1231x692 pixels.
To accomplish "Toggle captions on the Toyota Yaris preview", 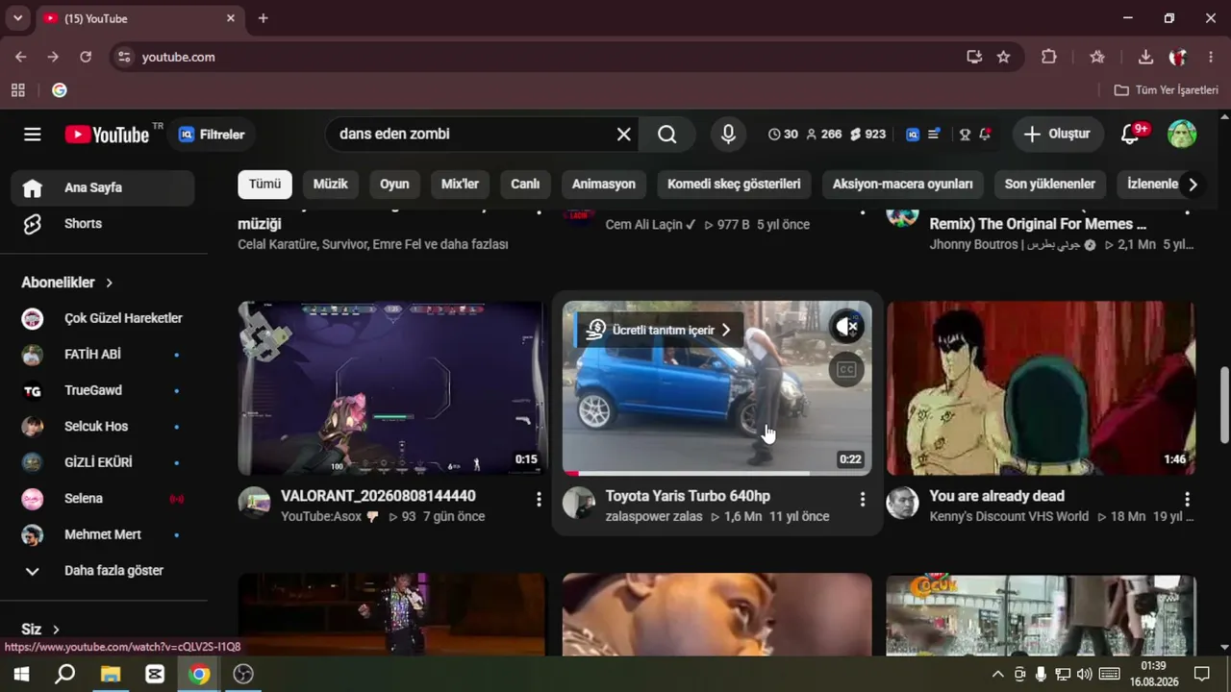I will pyautogui.click(x=846, y=369).
